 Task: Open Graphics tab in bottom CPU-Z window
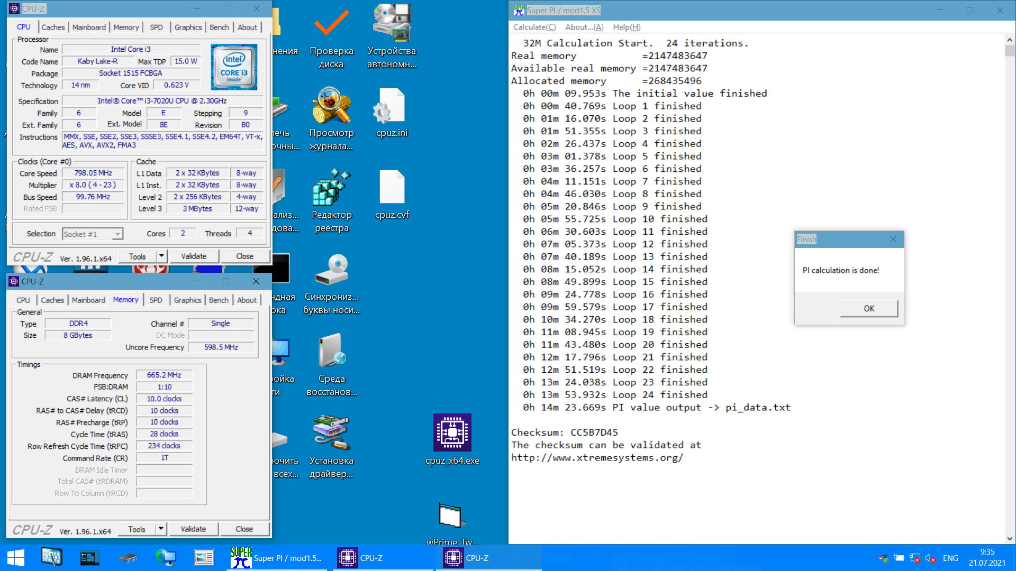[188, 300]
